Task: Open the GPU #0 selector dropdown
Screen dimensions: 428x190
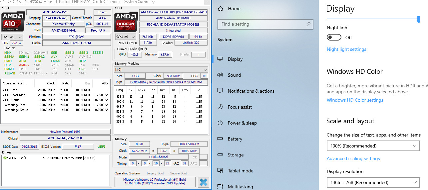Action: (125, 37)
